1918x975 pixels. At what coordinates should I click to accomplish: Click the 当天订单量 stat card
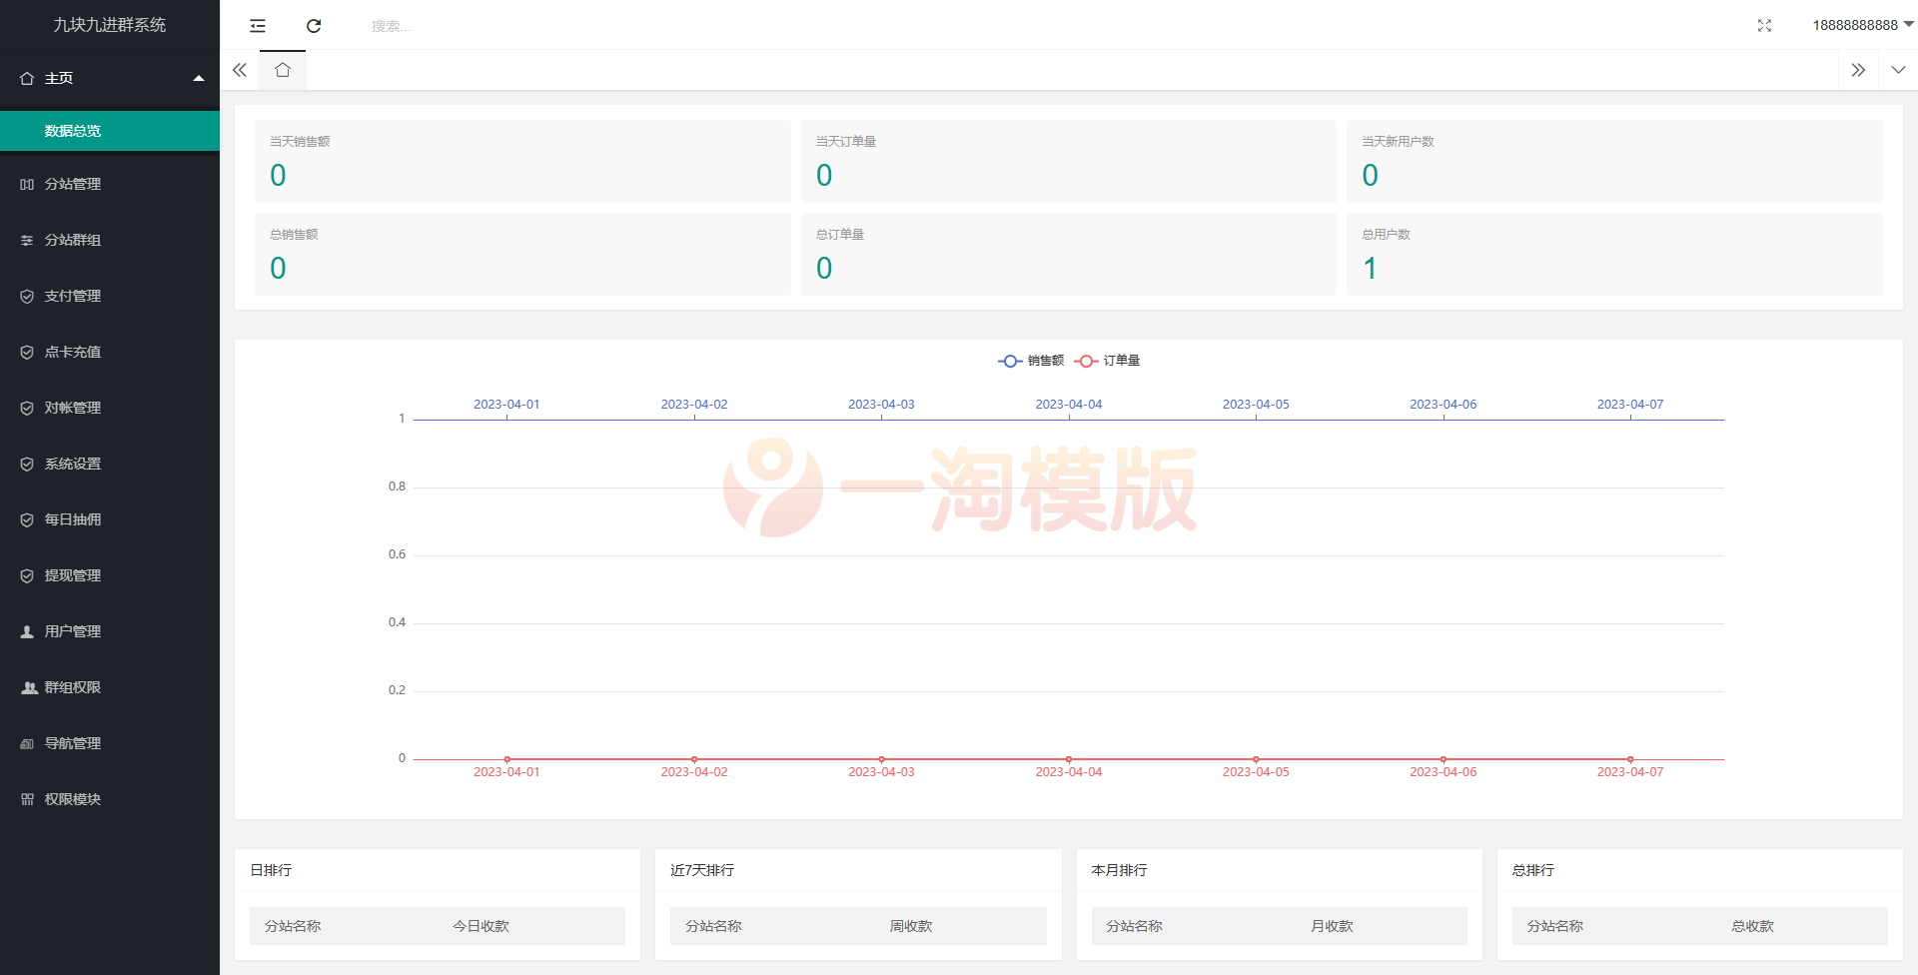[x=1068, y=161]
